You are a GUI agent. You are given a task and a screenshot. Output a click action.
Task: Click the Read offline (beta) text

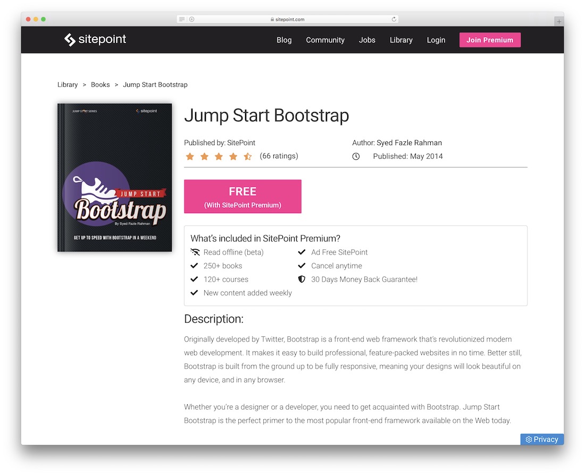[x=233, y=252]
